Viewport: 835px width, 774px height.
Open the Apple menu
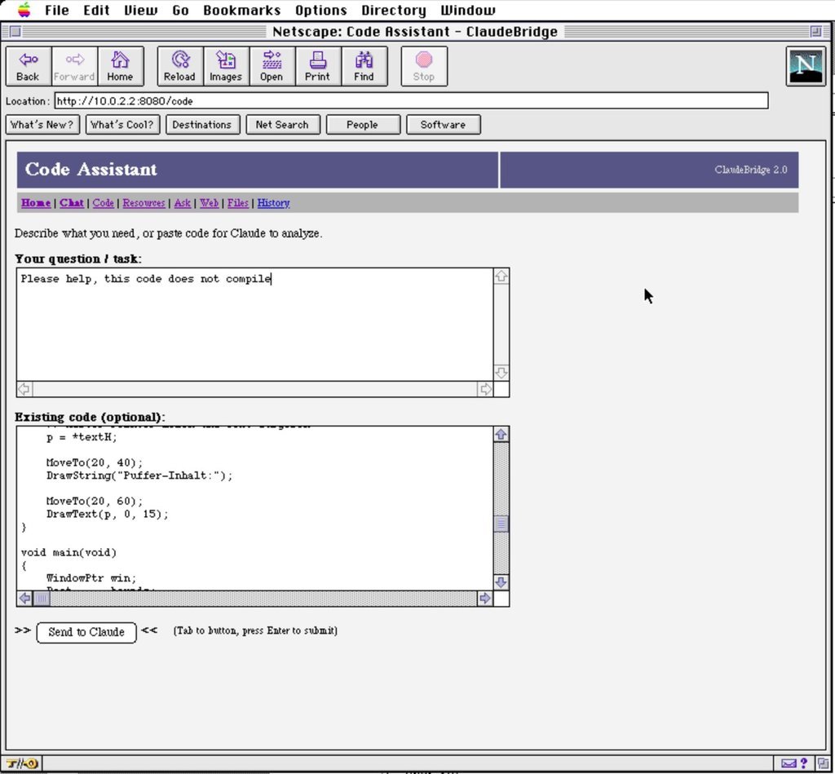pos(24,10)
